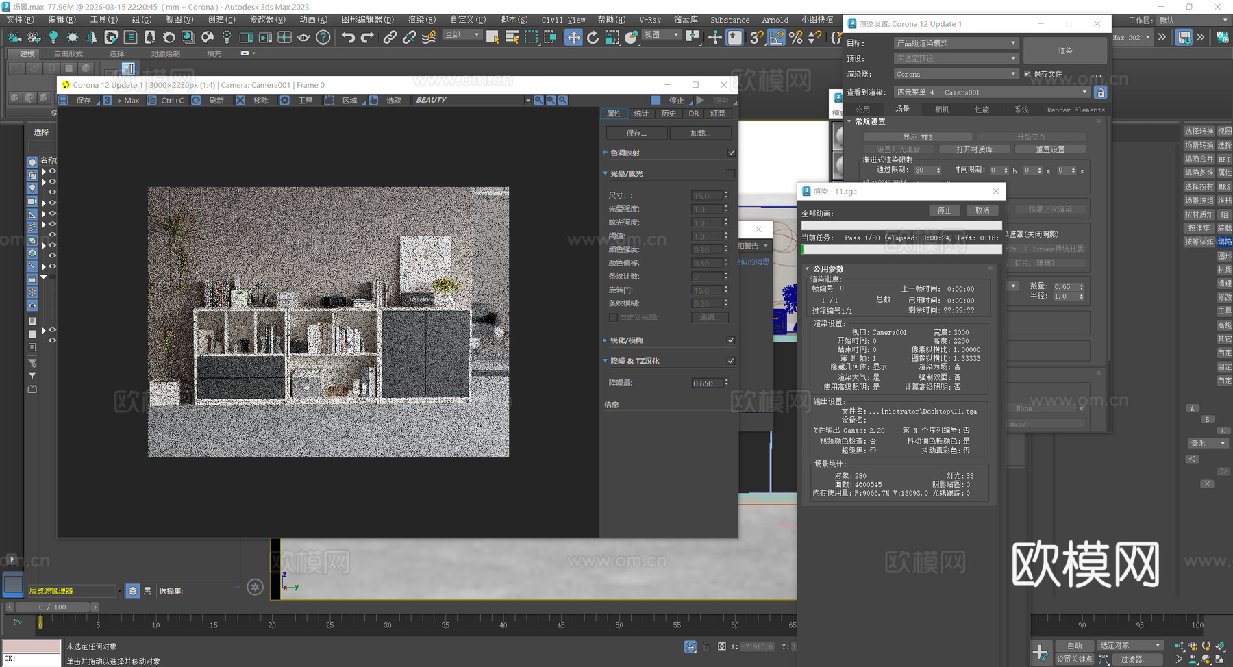Click the Undo arrow in main toolbar
Viewport: 1233px width, 667px height.
pos(348,37)
